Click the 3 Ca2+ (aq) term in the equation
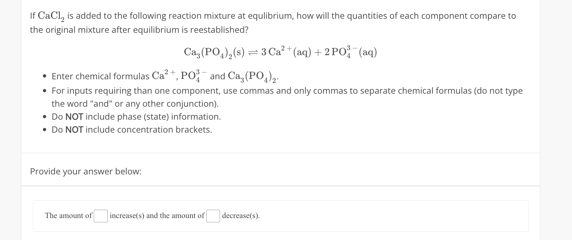572x240 pixels. [286, 52]
